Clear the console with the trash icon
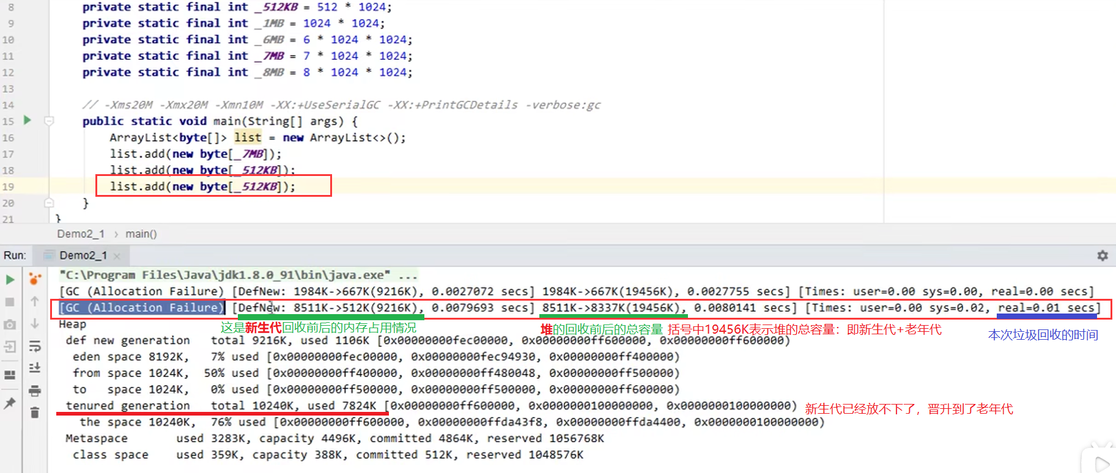The width and height of the screenshot is (1116, 473). 35,413
